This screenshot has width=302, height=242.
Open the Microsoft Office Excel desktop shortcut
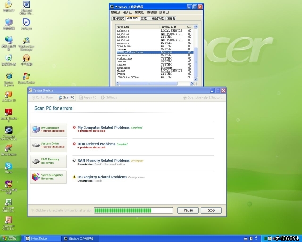pyautogui.click(x=8, y=205)
